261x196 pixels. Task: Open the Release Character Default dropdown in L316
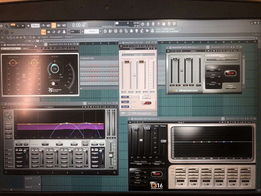point(141,164)
